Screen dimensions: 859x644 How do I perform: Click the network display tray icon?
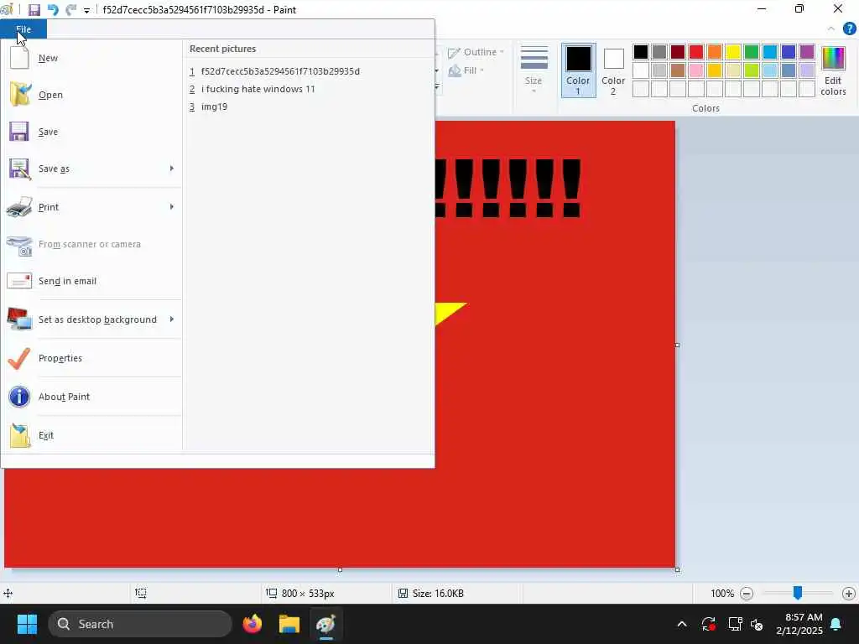735,624
